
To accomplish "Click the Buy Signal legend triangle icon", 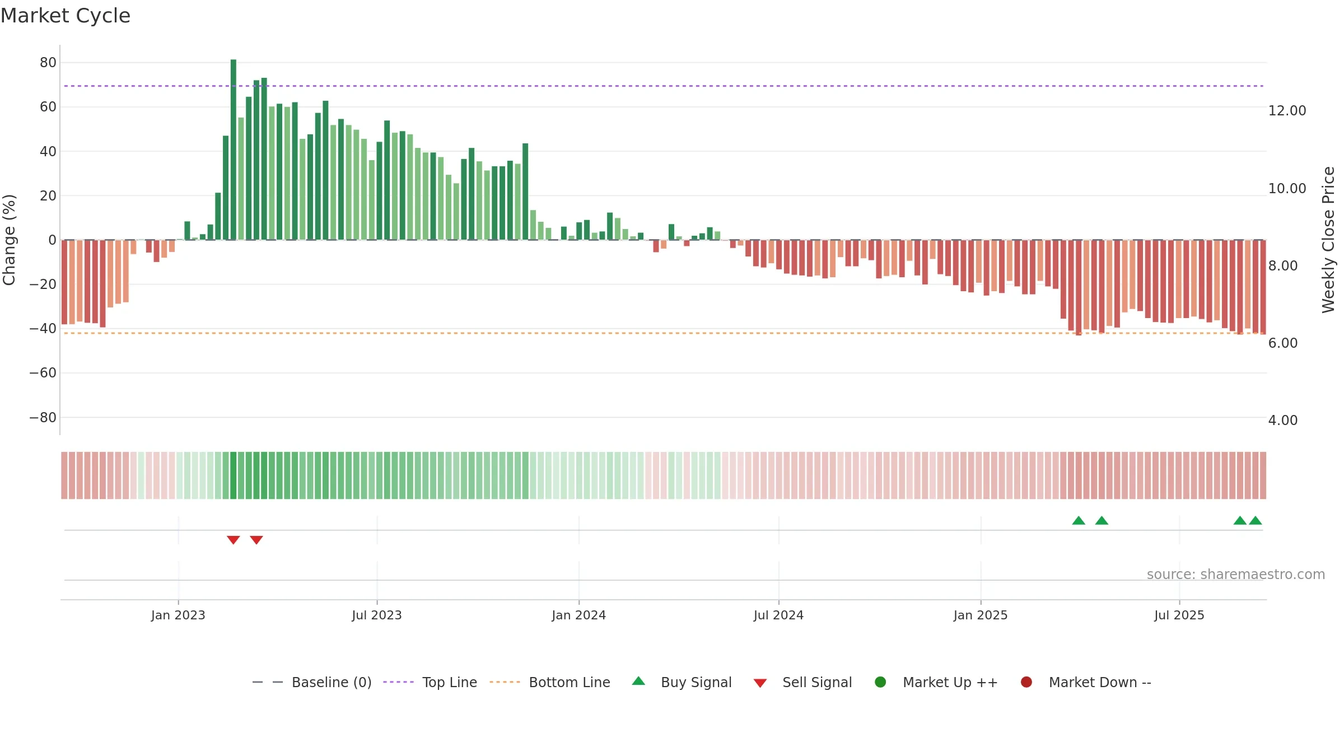I will 638,681.
